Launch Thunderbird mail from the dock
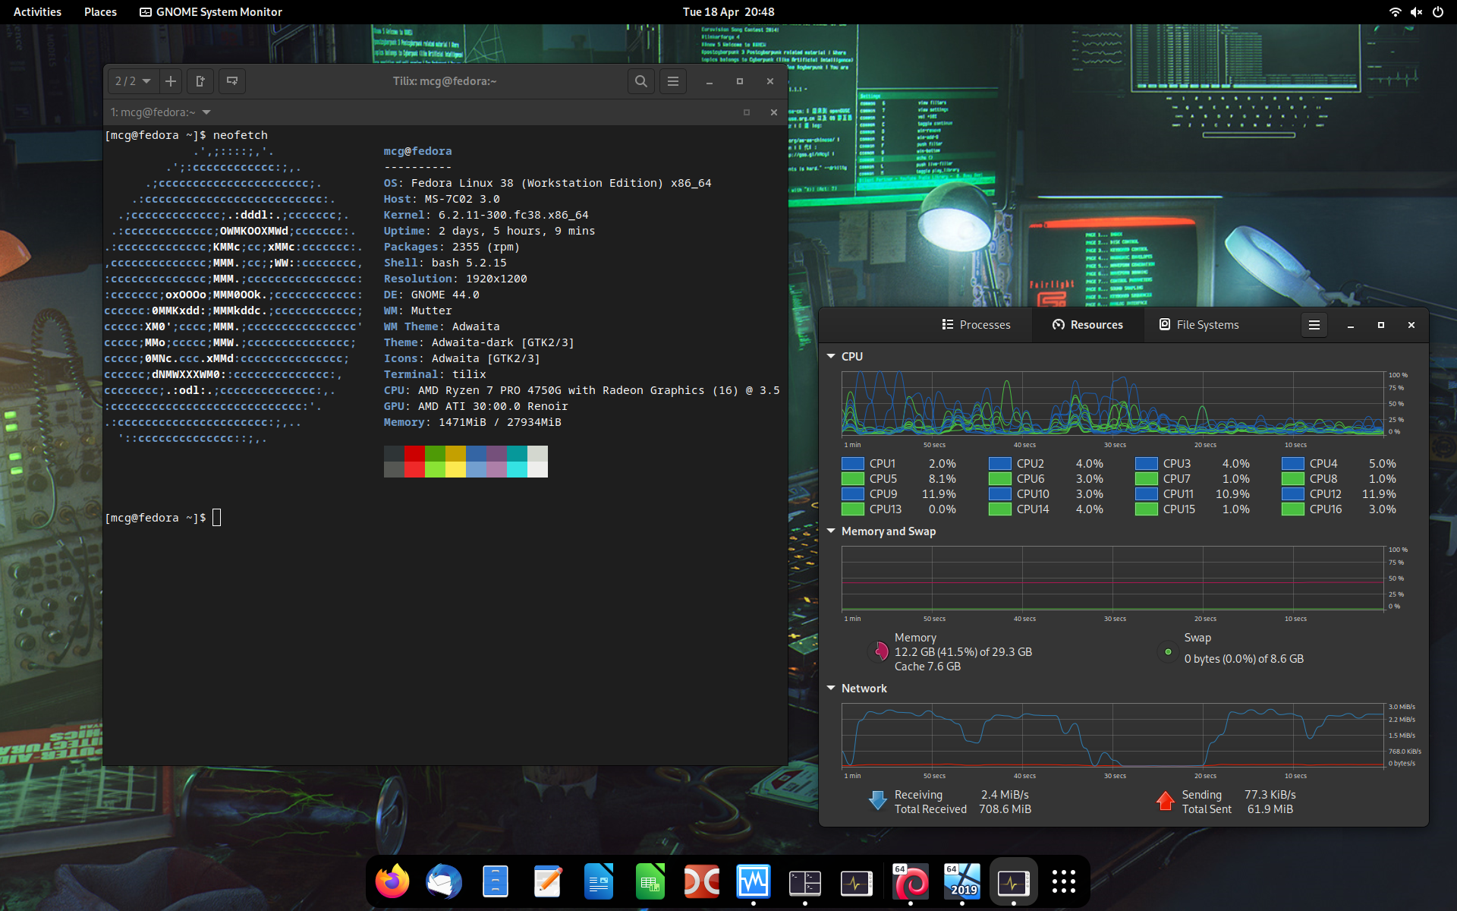Viewport: 1457px width, 911px height. click(444, 881)
